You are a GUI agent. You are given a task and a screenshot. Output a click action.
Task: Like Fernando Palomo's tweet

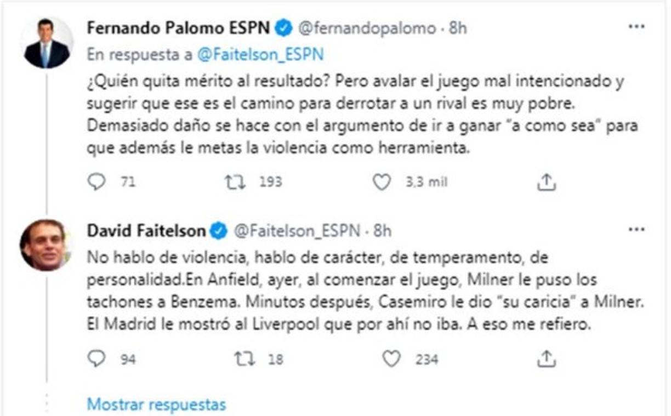pyautogui.click(x=382, y=183)
